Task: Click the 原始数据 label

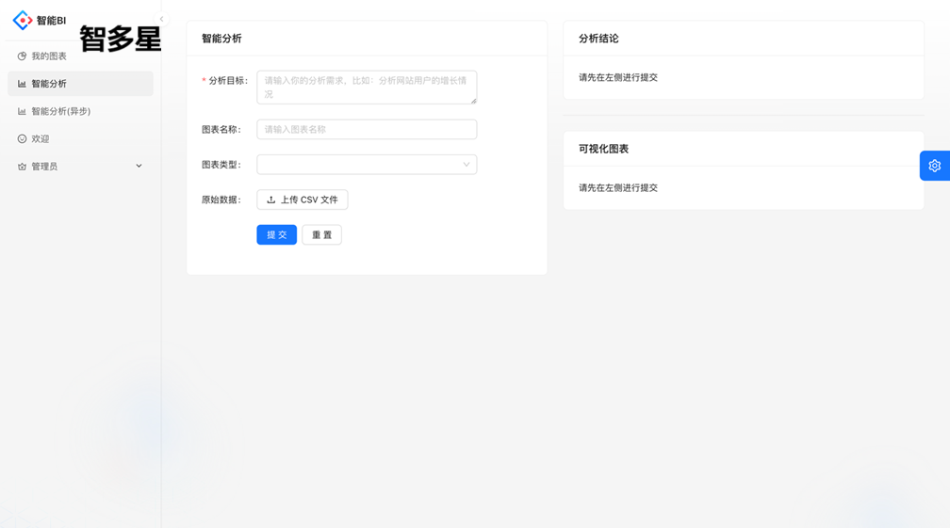Action: 221,200
